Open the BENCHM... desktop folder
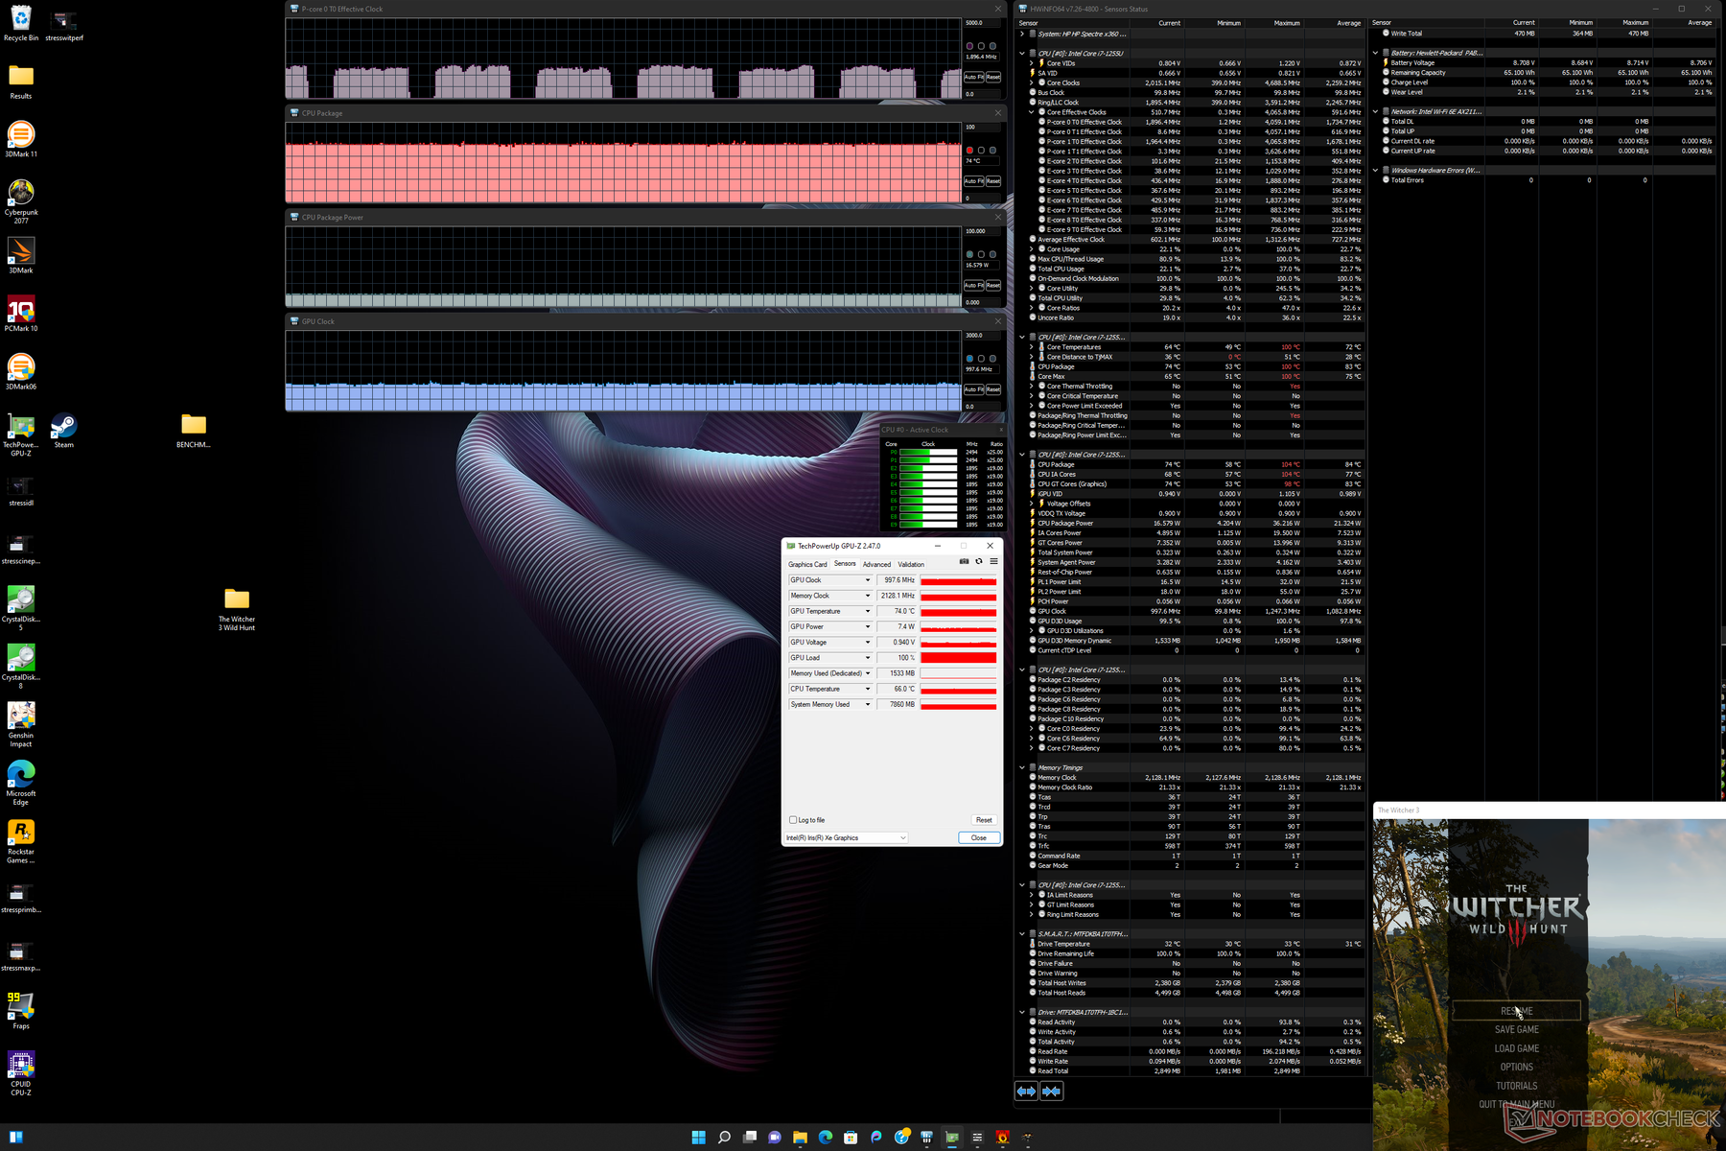The height and width of the screenshot is (1151, 1726). click(x=194, y=430)
